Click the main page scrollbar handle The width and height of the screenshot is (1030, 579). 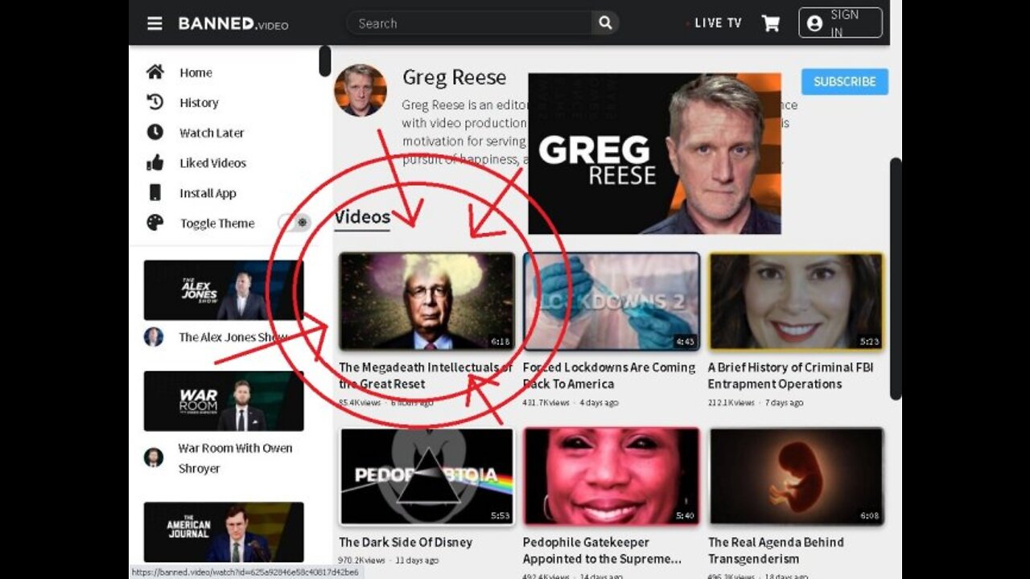coord(896,278)
